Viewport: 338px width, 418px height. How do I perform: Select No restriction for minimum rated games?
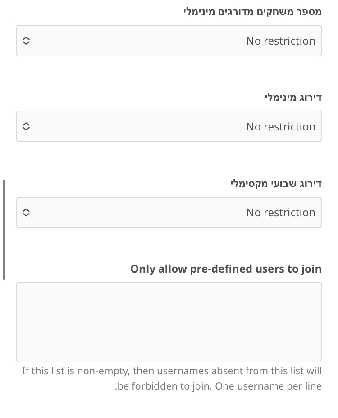(280, 41)
